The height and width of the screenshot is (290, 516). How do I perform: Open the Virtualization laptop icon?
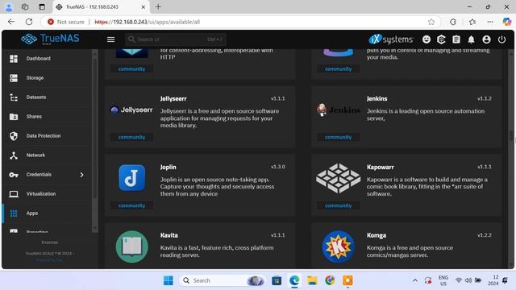click(x=14, y=194)
